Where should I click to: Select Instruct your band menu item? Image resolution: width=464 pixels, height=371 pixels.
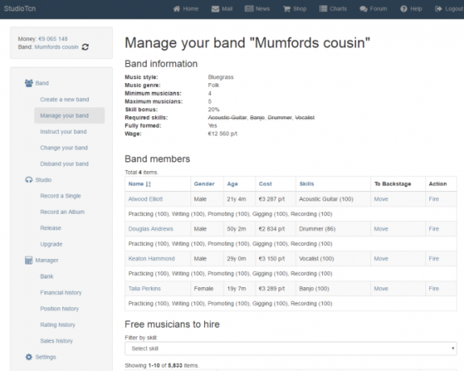[x=63, y=131]
